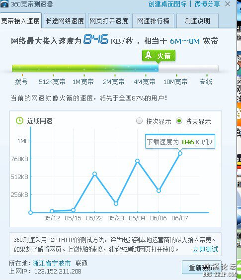This screenshot has height=280, width=241.
Task: Close the 360宽带测速器 window
Action: (x=228, y=4)
